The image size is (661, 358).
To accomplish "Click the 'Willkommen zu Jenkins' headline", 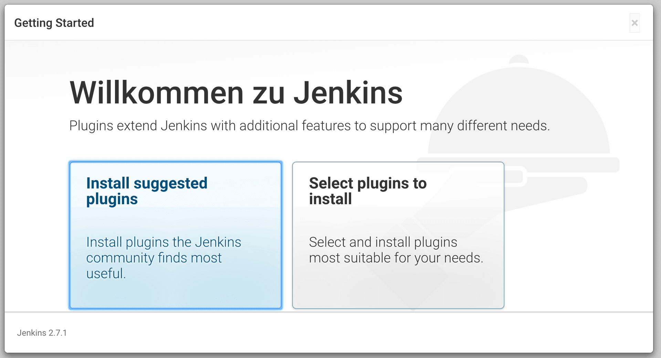I will (x=236, y=93).
